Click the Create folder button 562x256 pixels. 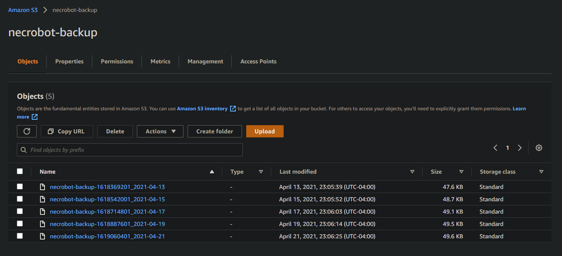click(215, 131)
